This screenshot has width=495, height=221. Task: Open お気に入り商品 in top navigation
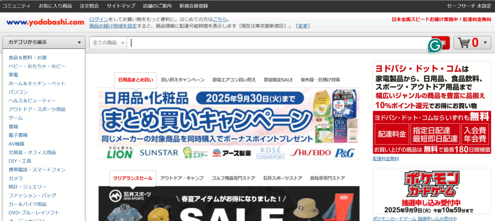55,6
